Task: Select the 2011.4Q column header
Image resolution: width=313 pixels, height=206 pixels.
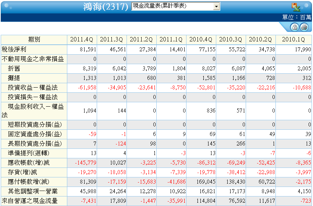Action: point(82,40)
